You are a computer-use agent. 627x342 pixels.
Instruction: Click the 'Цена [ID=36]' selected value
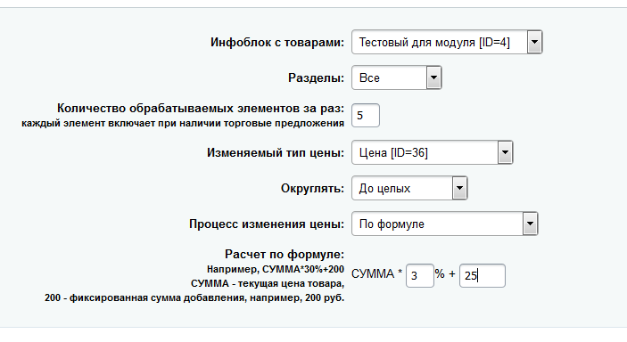click(393, 152)
